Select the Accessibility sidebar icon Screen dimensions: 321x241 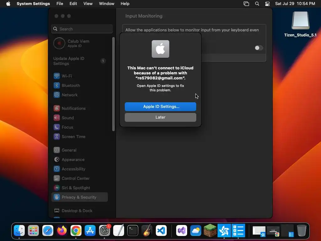pos(57,169)
